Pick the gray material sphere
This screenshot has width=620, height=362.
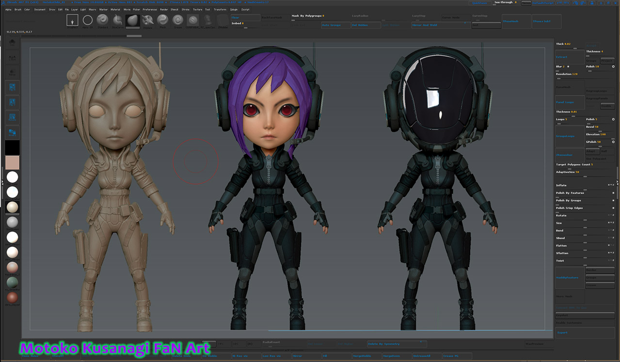point(12,222)
